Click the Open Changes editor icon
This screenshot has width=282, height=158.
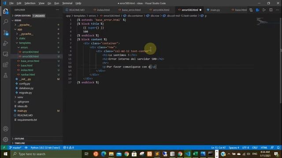pyautogui.click(x=251, y=10)
